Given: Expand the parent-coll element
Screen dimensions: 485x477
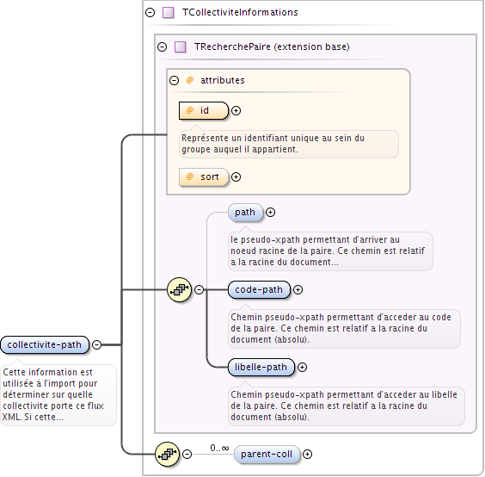Looking at the screenshot, I should pyautogui.click(x=307, y=454).
